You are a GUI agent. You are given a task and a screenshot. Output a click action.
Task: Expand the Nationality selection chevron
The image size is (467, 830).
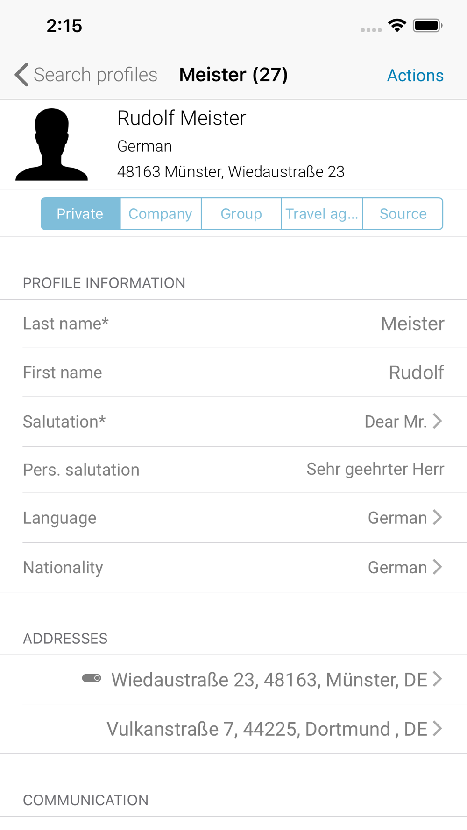[x=437, y=567]
